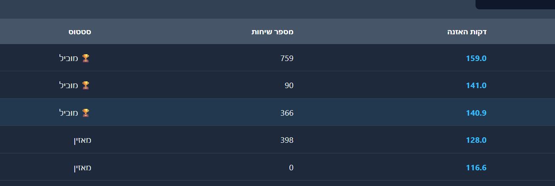555x186 pixels.
Task: Click the call count 90
Action: pyautogui.click(x=289, y=85)
